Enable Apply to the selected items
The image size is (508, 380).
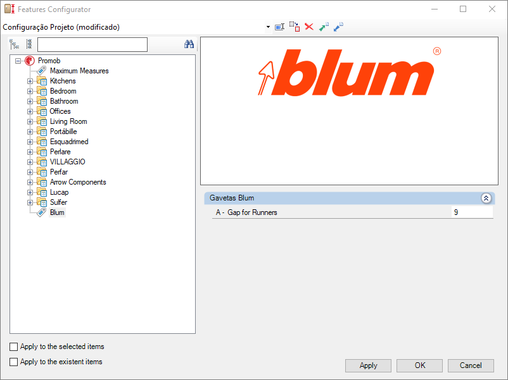point(13,346)
